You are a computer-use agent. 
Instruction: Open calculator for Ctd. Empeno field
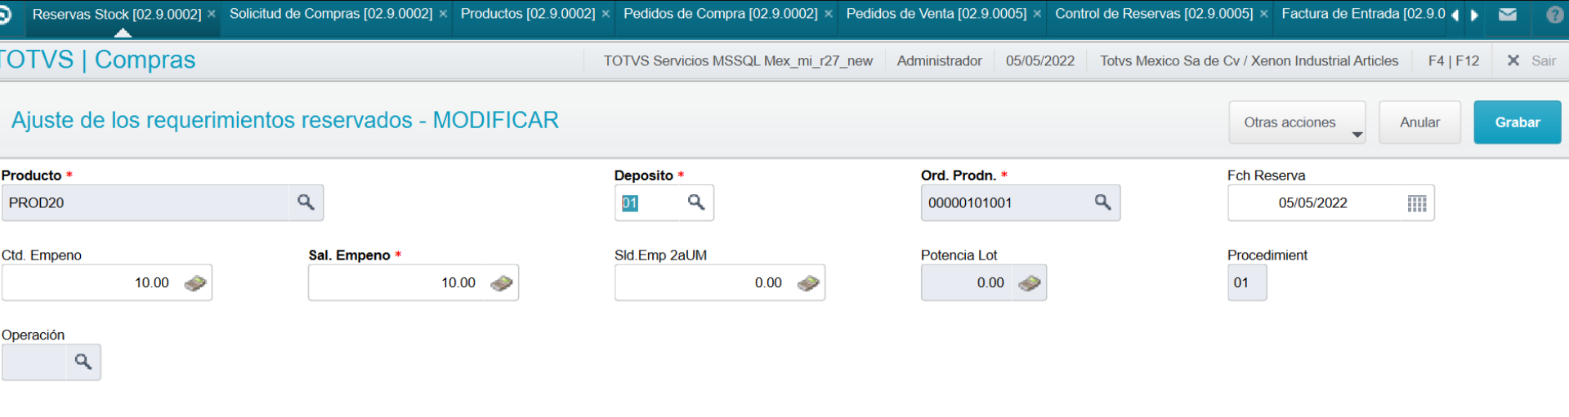tap(195, 283)
